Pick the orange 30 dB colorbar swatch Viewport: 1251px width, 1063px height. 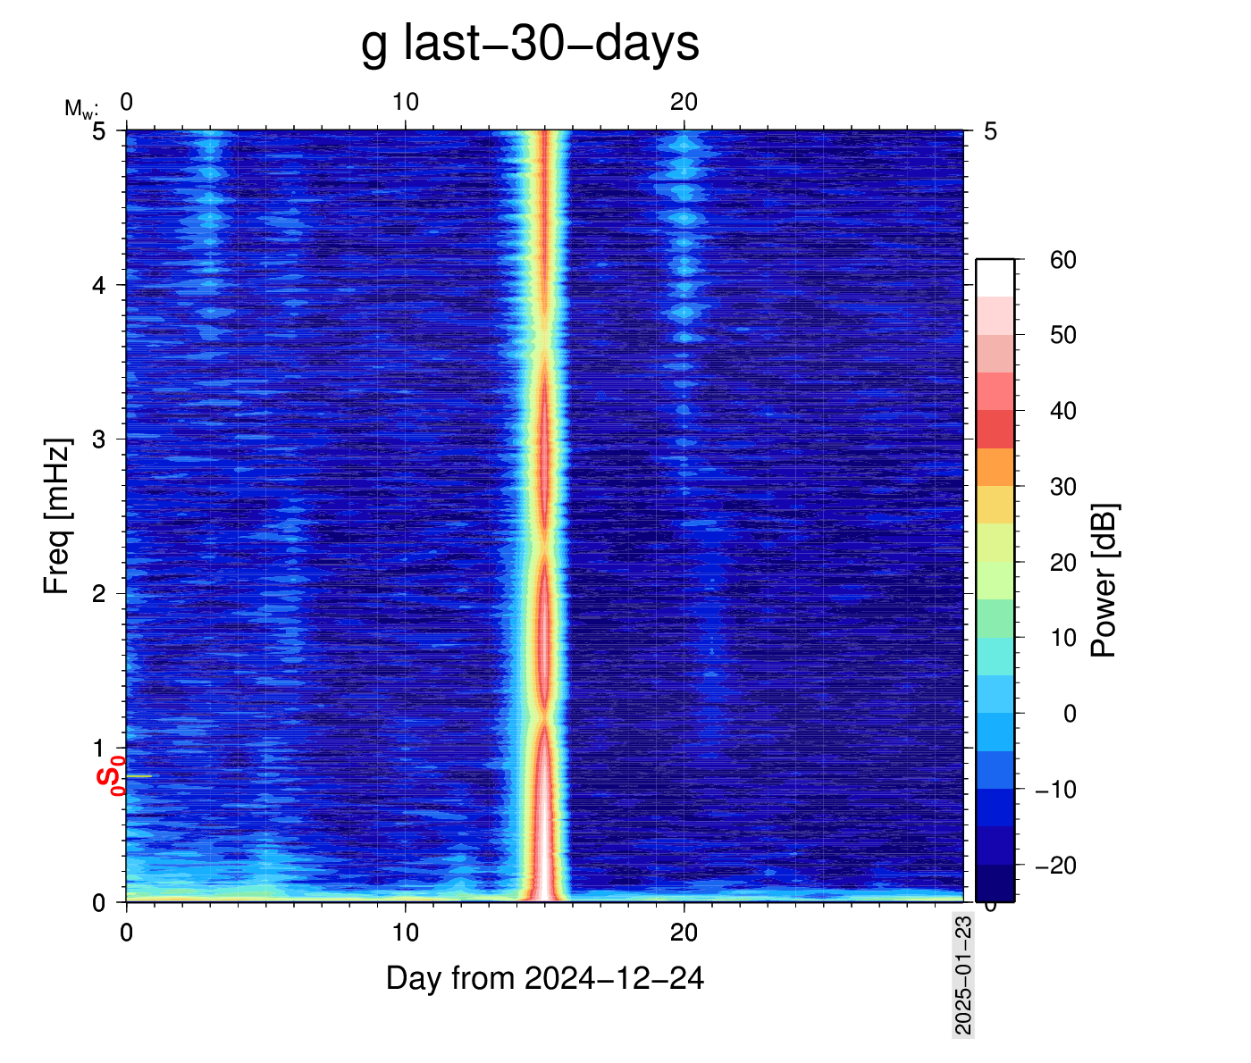pyautogui.click(x=995, y=466)
